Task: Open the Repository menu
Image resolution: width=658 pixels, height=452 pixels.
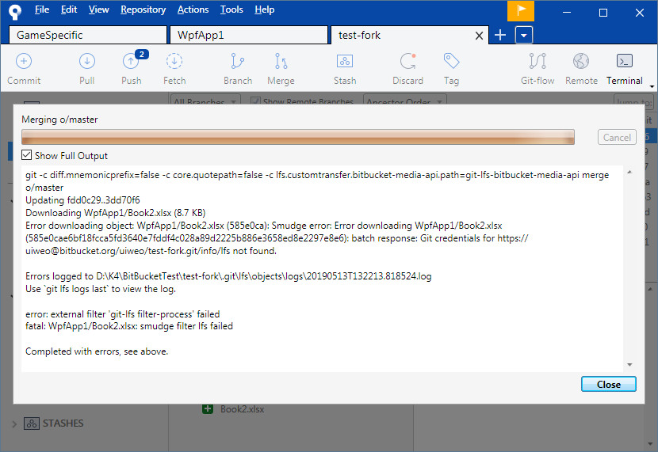Action: 143,9
